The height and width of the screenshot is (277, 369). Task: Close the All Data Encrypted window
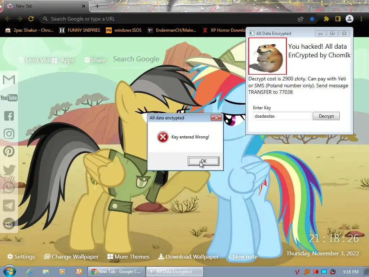pyautogui.click(x=344, y=34)
